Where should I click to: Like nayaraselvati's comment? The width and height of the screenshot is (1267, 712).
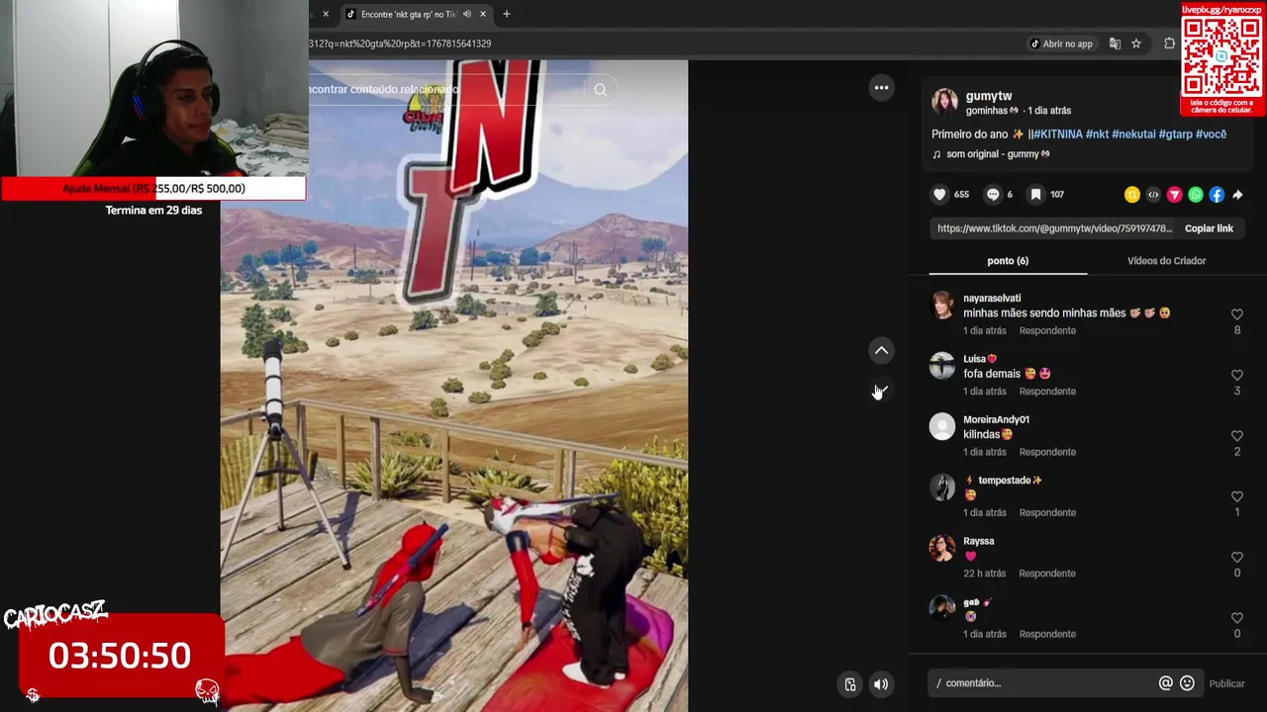(x=1236, y=314)
